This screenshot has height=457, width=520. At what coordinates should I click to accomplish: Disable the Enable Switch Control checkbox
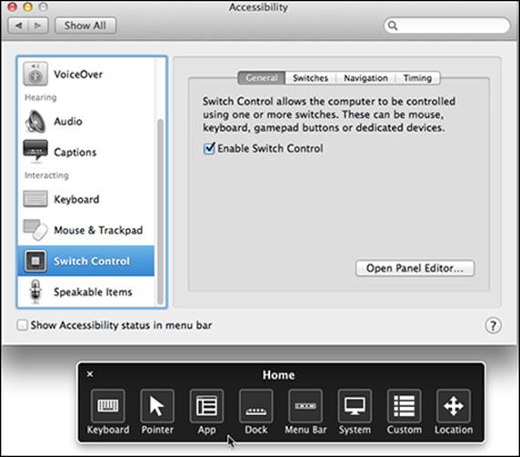point(209,148)
